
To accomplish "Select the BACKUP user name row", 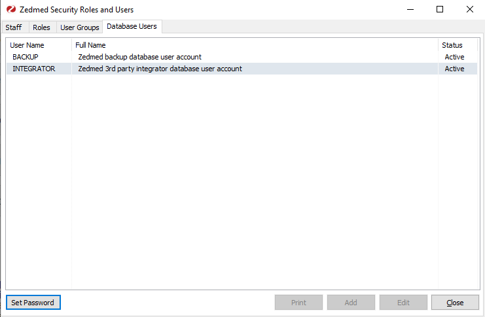I will pos(242,57).
